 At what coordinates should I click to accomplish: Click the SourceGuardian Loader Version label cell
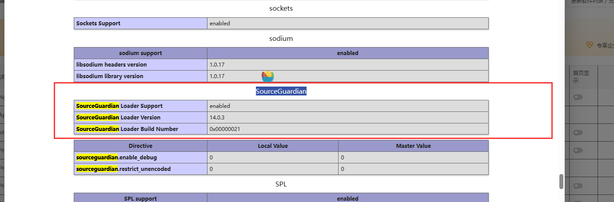140,118
